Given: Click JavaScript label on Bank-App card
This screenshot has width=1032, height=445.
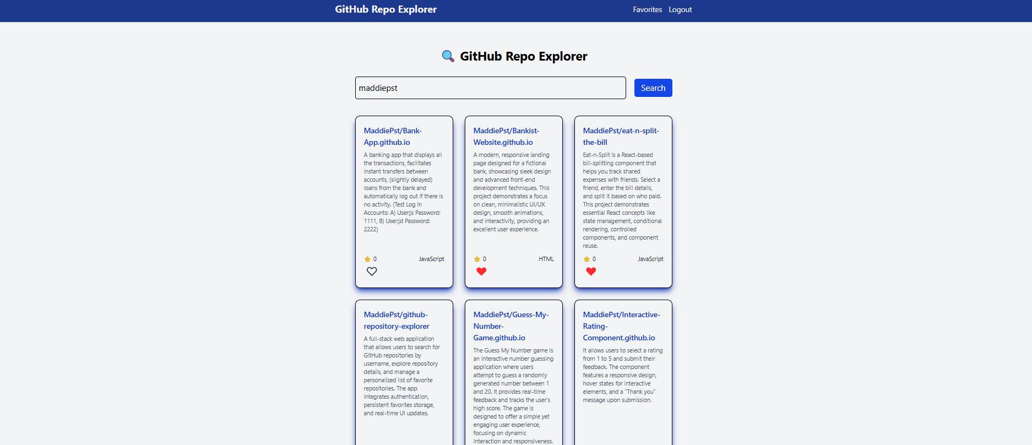Looking at the screenshot, I should 431,259.
